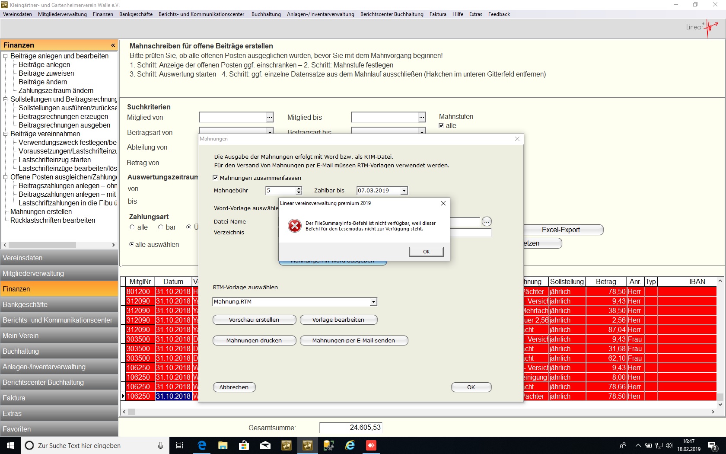This screenshot has width=726, height=454.
Task: Select the bar payment radio button
Action: click(160, 227)
